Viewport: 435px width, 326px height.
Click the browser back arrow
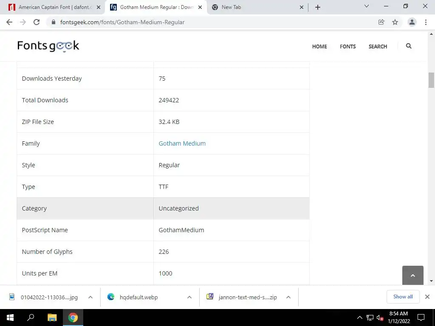point(9,22)
